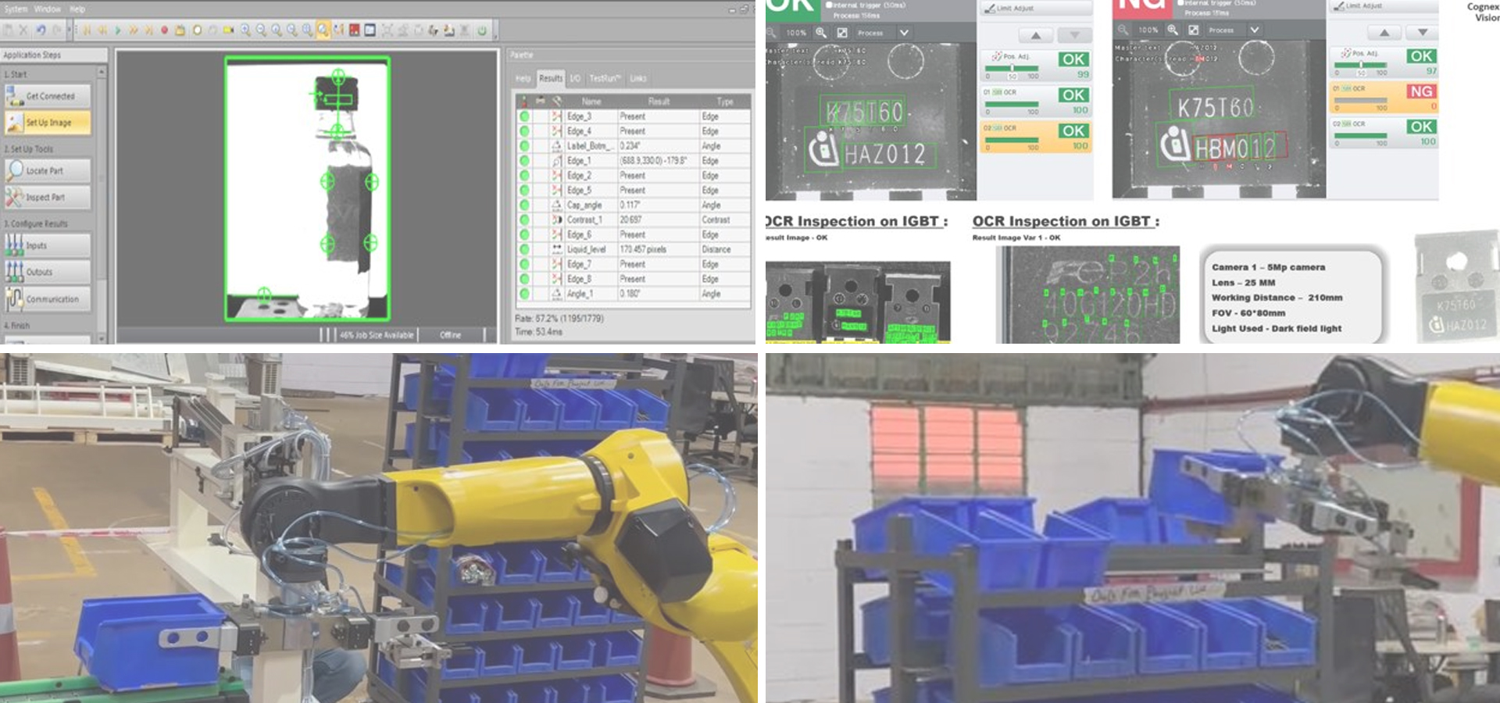Click the green play/run button in toolbar
1500x703 pixels.
tap(117, 30)
